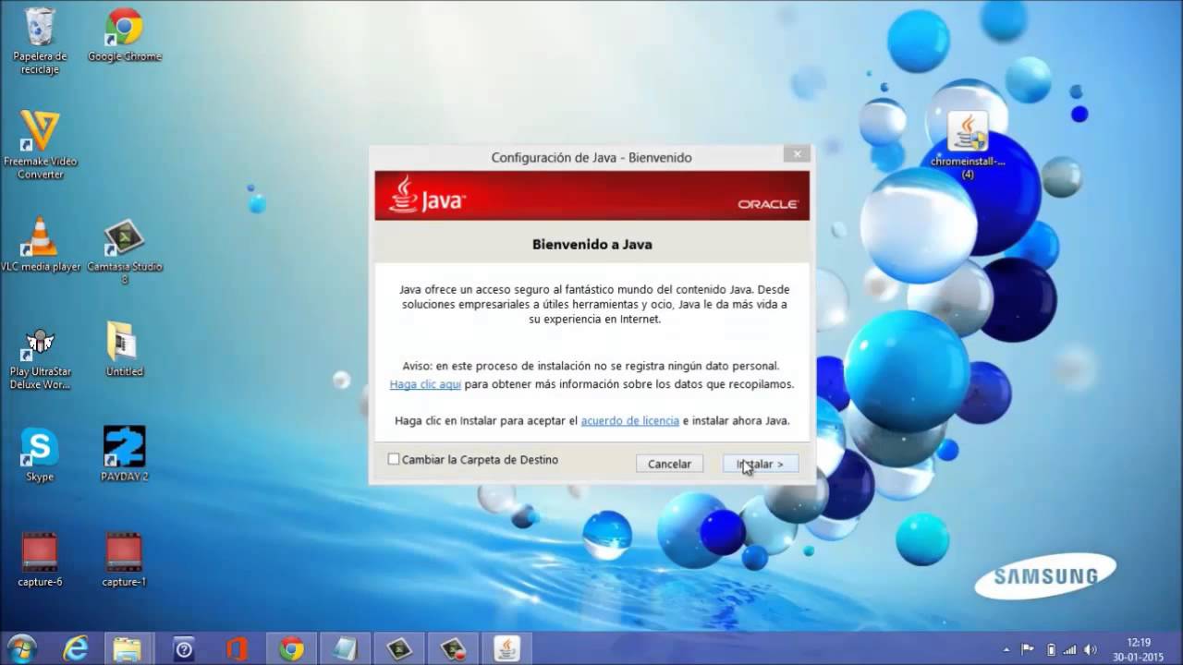Viewport: 1183px width, 665px height.
Task: Show hidden system tray icons
Action: 1006,649
